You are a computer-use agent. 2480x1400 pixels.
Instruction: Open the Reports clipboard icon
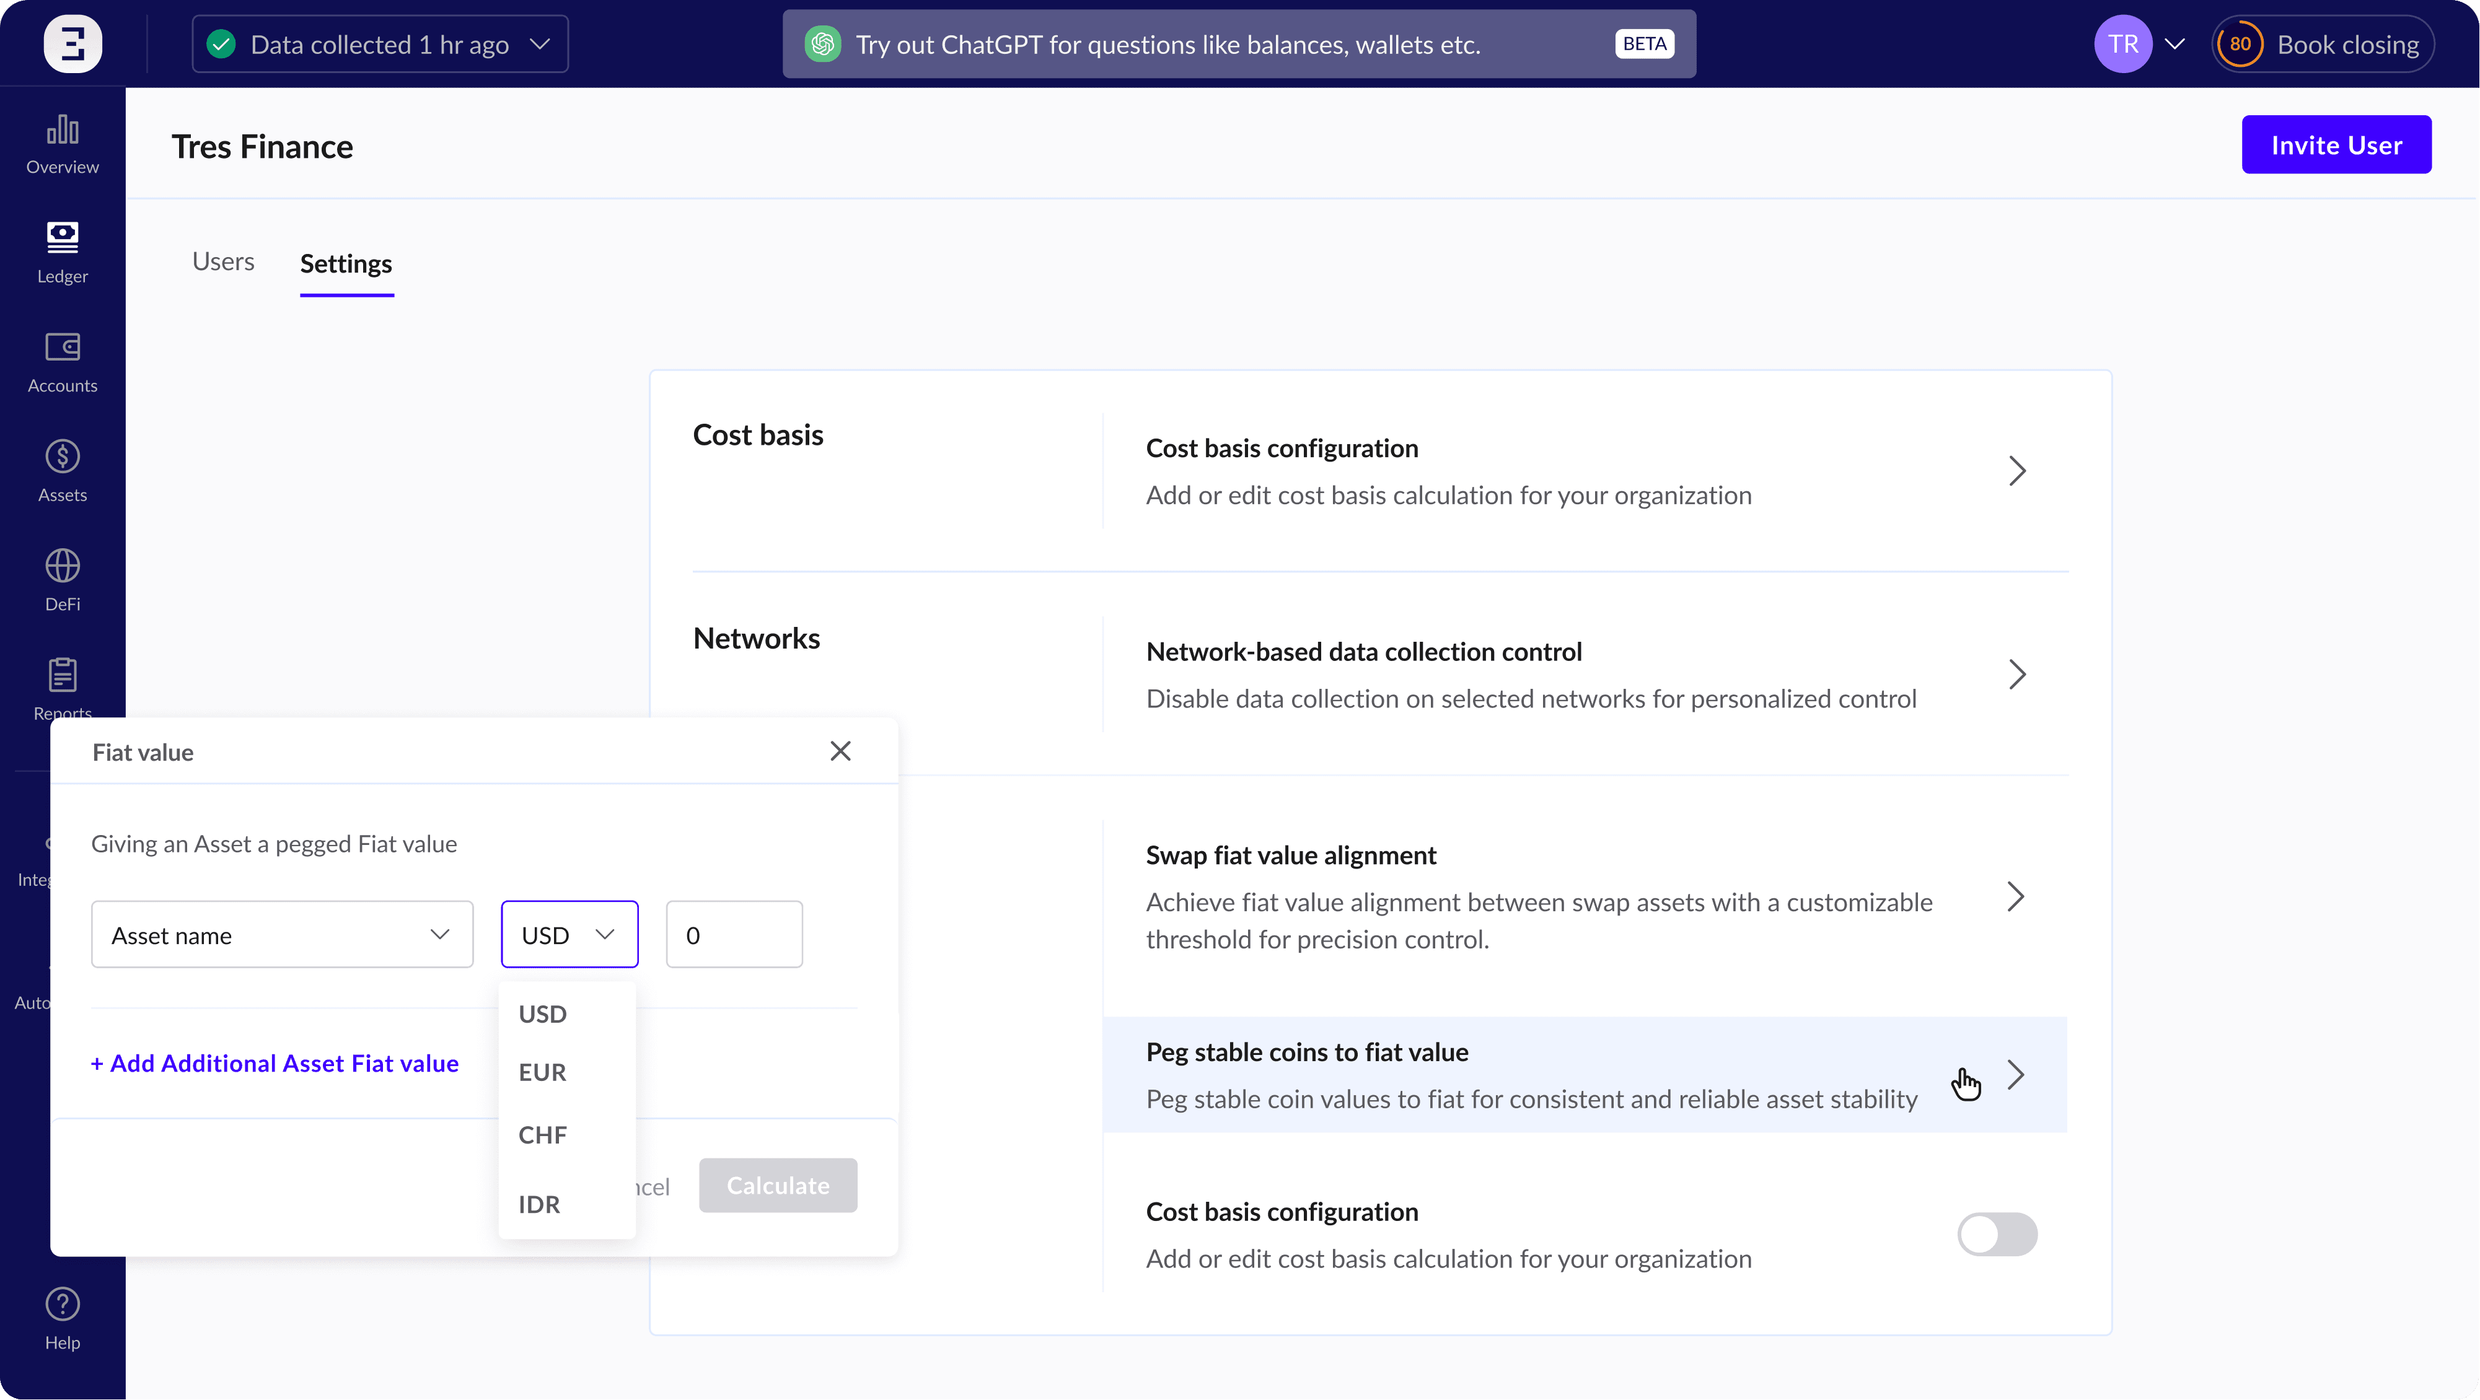pyautogui.click(x=63, y=675)
